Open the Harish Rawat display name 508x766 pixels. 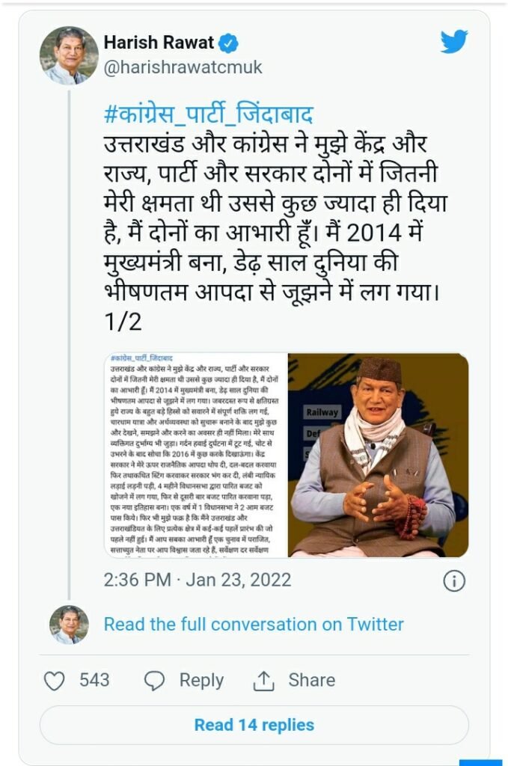159,43
